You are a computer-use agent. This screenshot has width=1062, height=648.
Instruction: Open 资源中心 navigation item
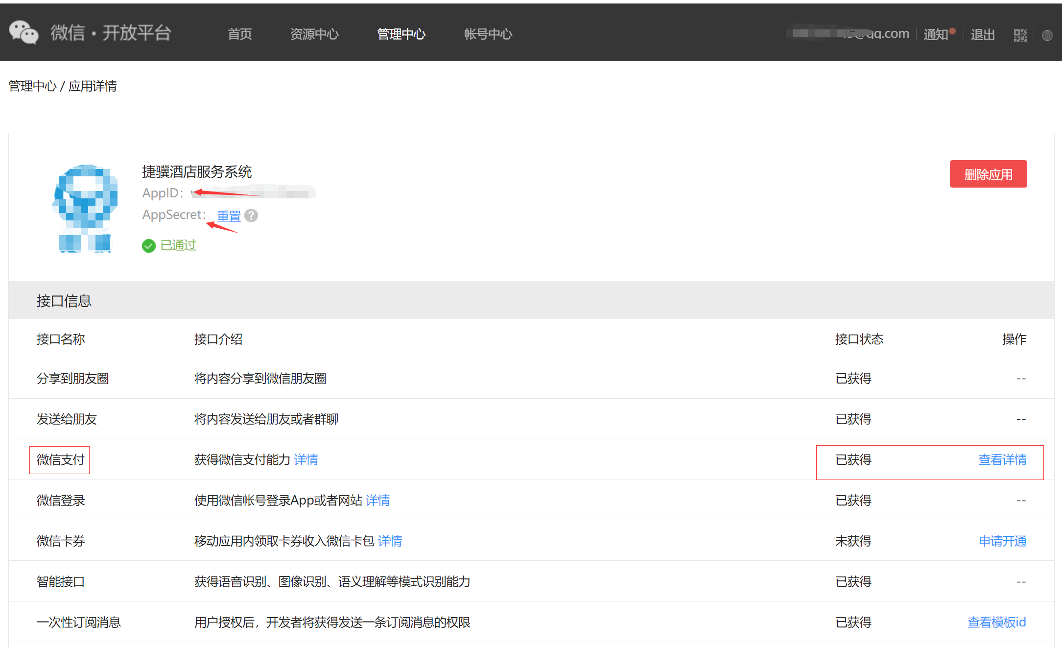pos(314,34)
